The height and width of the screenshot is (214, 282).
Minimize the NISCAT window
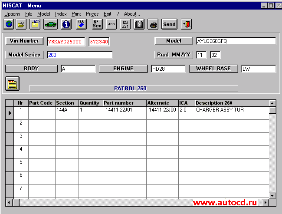click(264, 6)
